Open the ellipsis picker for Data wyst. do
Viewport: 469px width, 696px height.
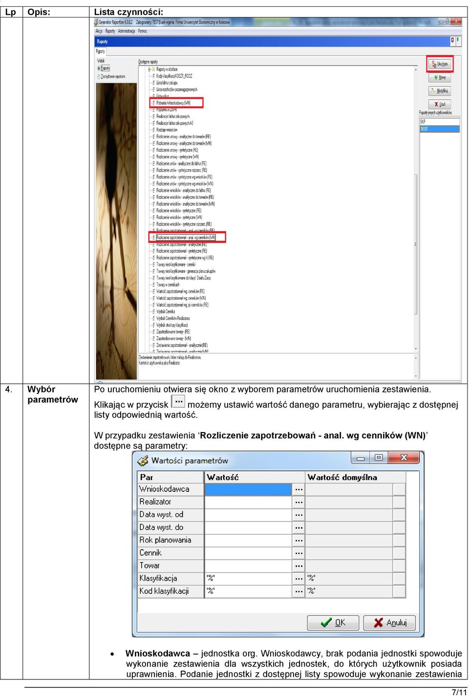[x=299, y=527]
